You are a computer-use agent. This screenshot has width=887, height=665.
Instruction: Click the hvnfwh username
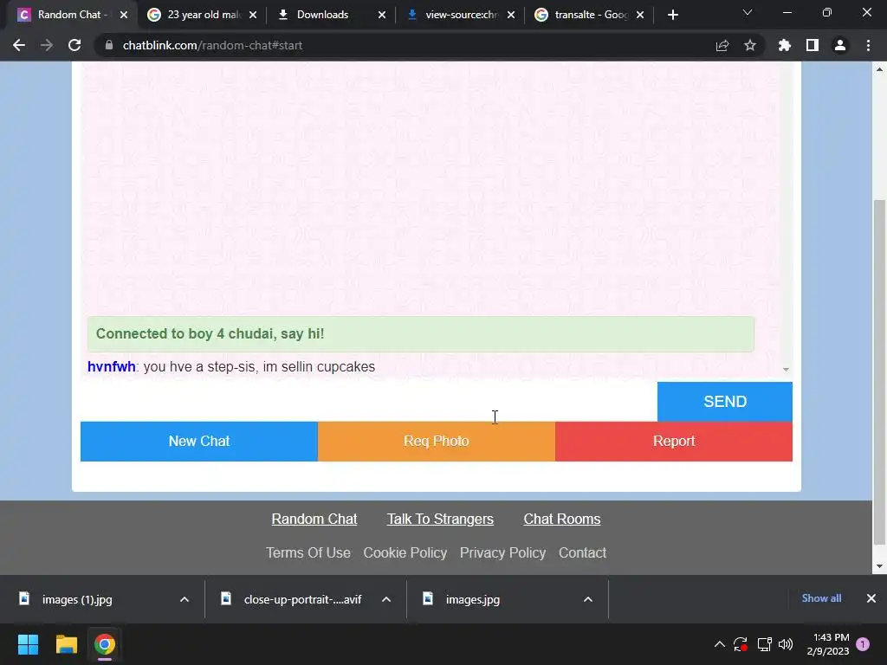coord(112,366)
